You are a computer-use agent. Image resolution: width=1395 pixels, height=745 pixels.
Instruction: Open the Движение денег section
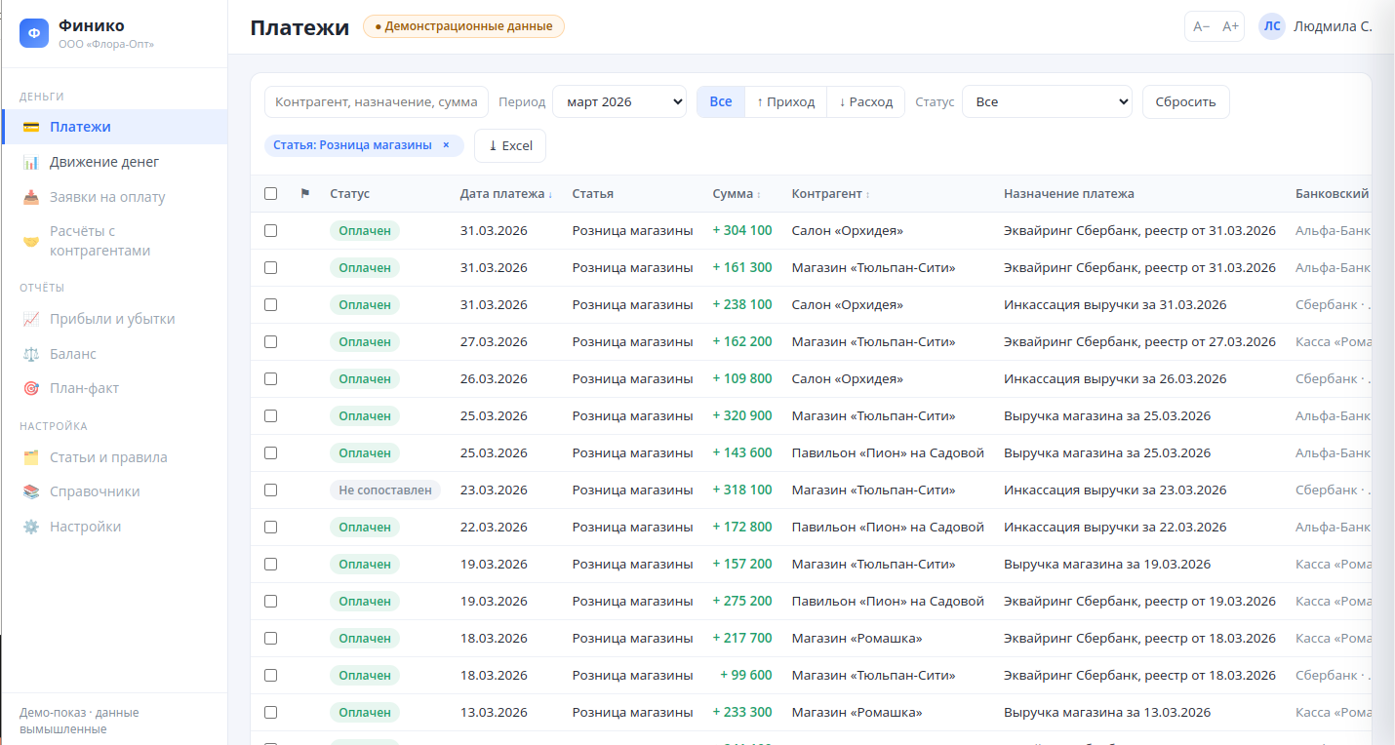(115, 162)
